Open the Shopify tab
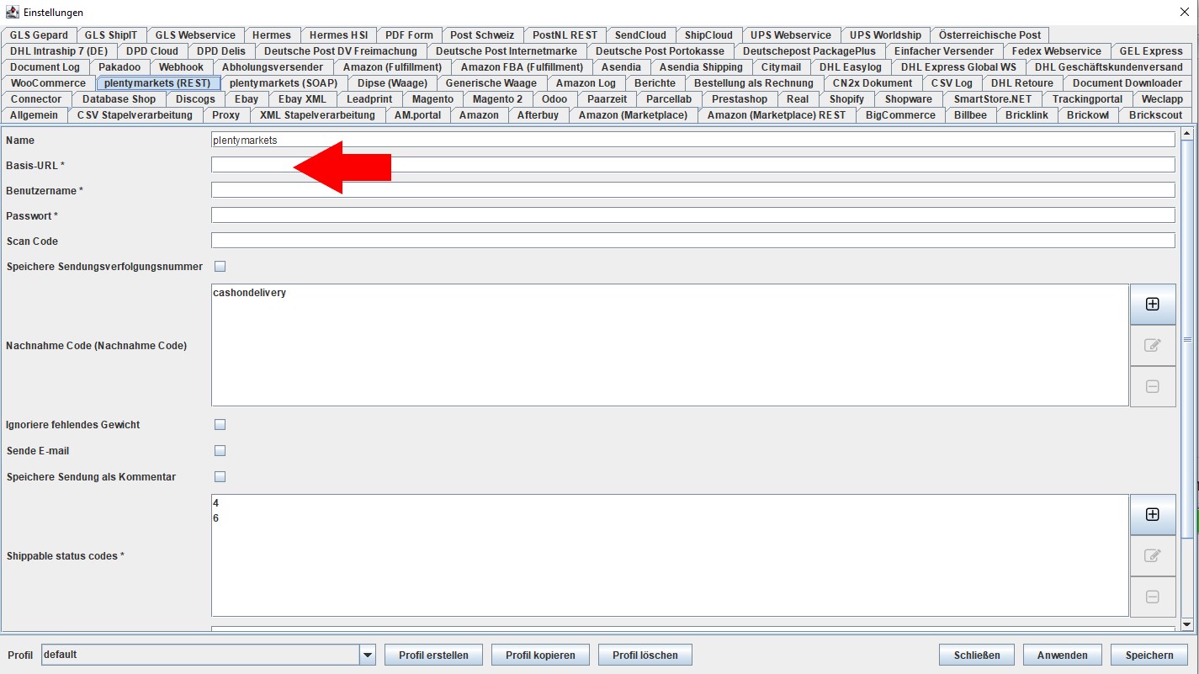This screenshot has height=674, width=1199. (846, 99)
